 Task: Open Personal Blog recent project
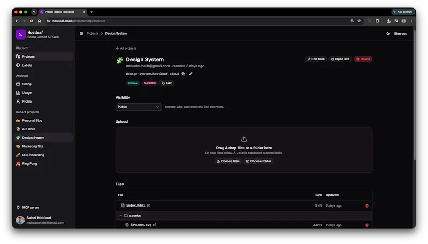pyautogui.click(x=43, y=120)
